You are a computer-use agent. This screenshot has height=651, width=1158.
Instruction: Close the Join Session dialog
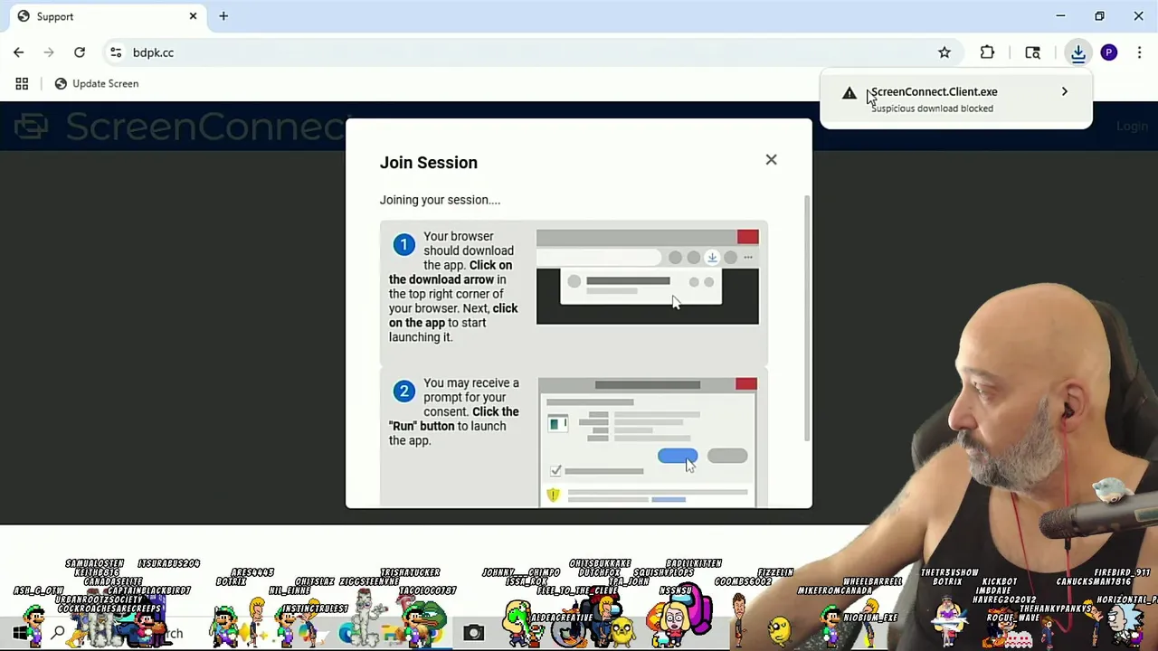pos(771,160)
